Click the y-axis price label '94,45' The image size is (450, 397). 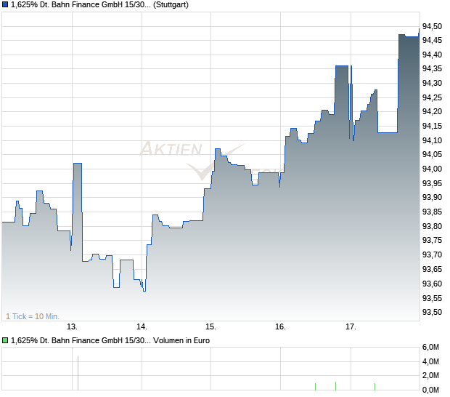click(432, 41)
